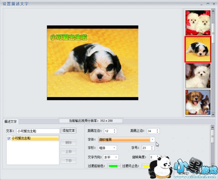
Task: Click the 上移 move-up button
Action: (68, 152)
